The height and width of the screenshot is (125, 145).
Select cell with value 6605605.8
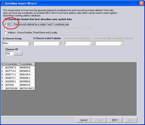click(27, 71)
